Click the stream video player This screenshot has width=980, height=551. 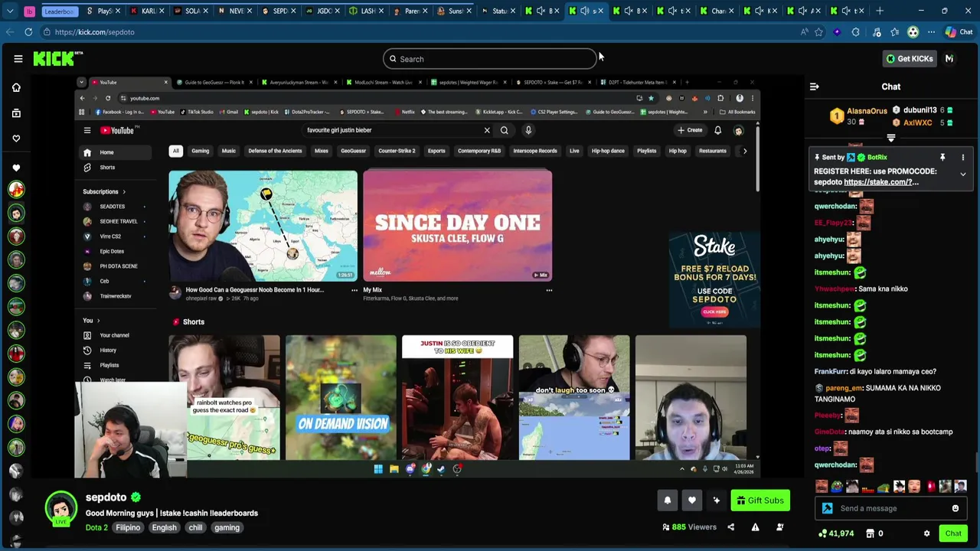click(x=417, y=276)
